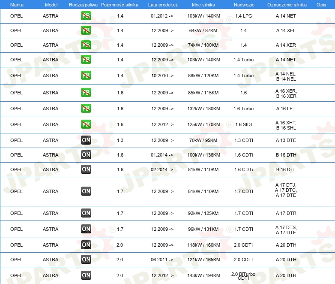
Task: Select the B 16 DTL engine code
Action: pyautogui.click(x=286, y=169)
